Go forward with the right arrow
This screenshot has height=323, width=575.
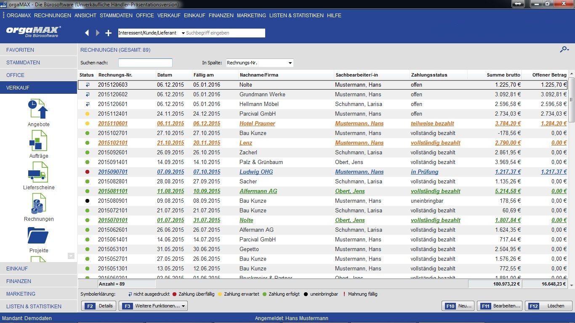click(98, 33)
